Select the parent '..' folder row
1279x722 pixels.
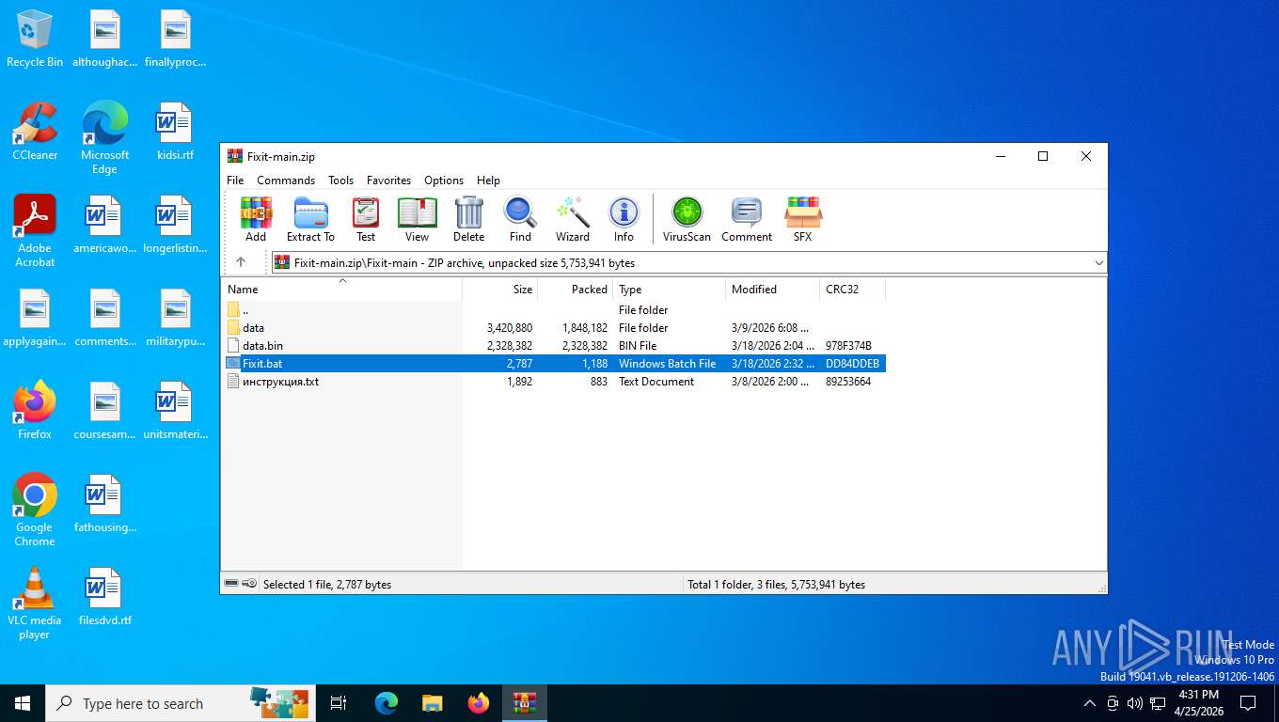click(554, 310)
